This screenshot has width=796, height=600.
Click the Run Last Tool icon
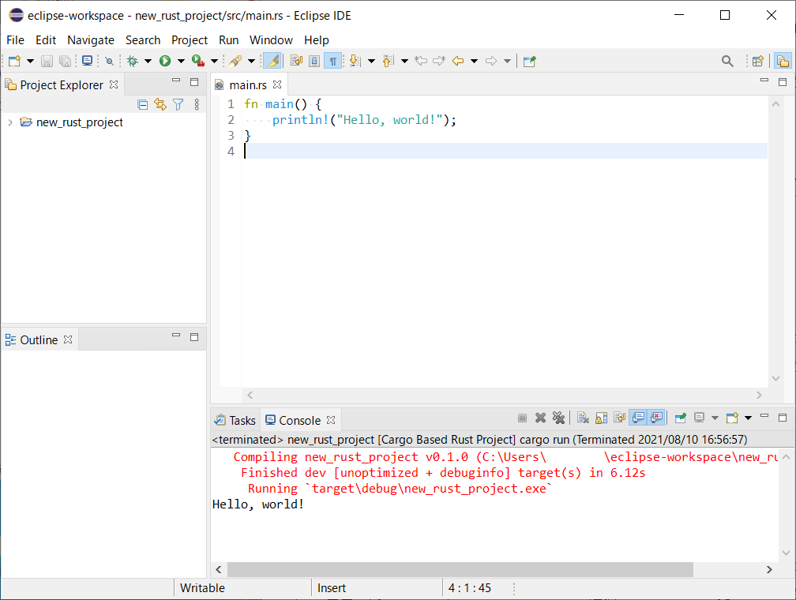coord(198,61)
